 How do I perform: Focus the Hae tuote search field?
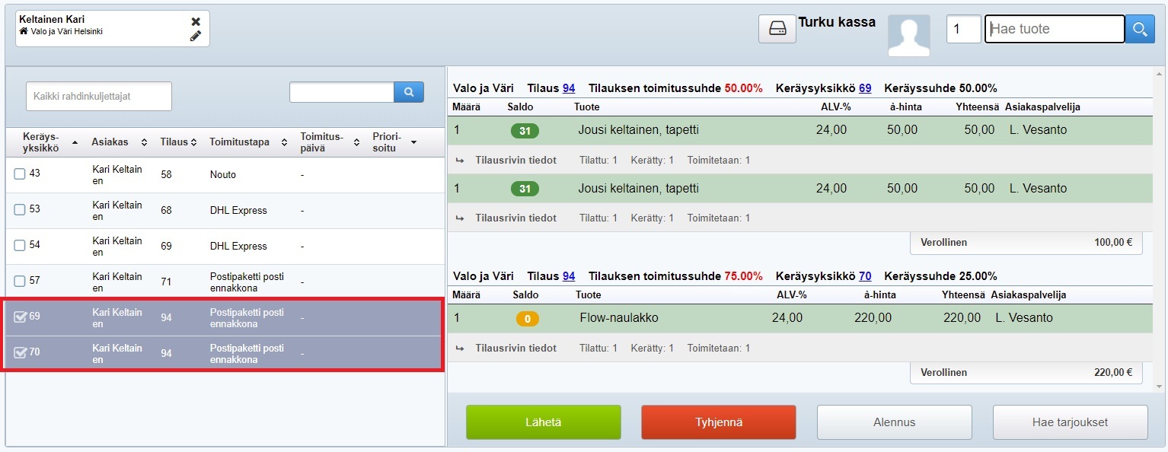[x=1054, y=29]
